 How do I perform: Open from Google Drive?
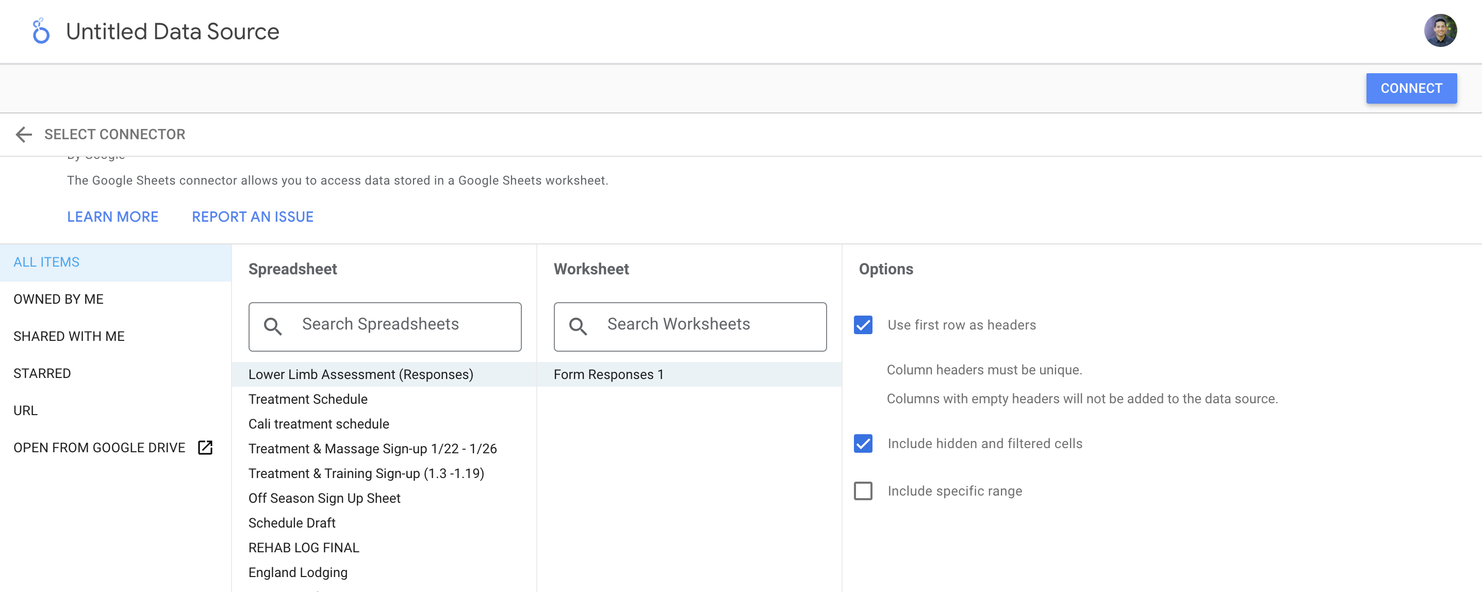click(116, 448)
